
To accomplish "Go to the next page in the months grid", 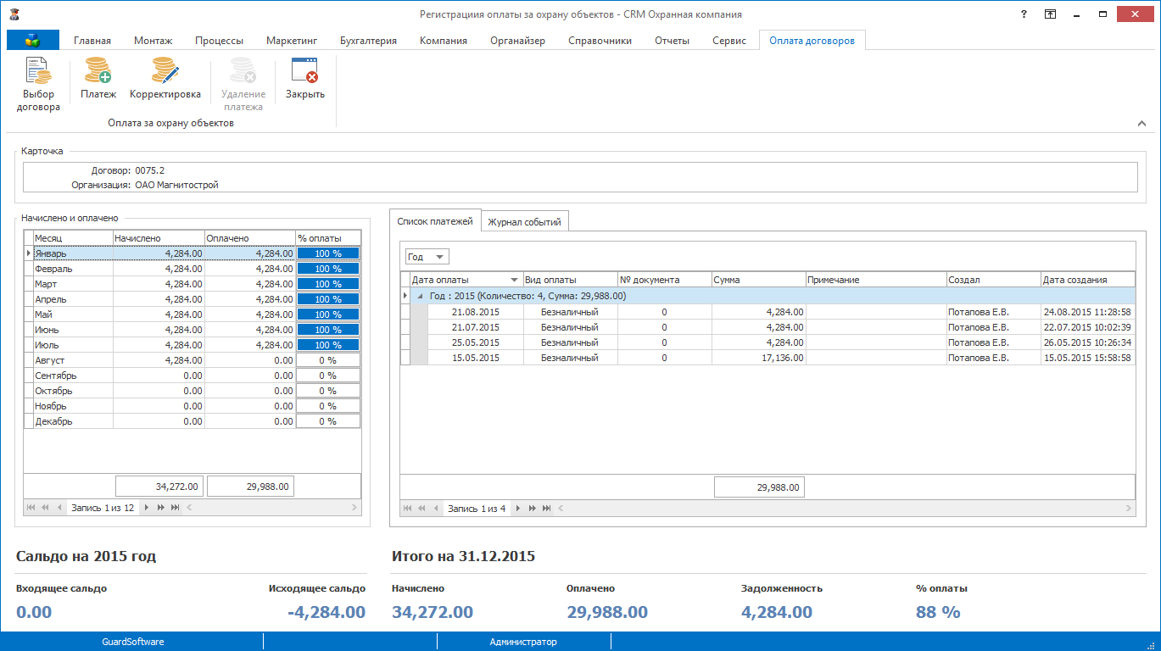I will 160,508.
